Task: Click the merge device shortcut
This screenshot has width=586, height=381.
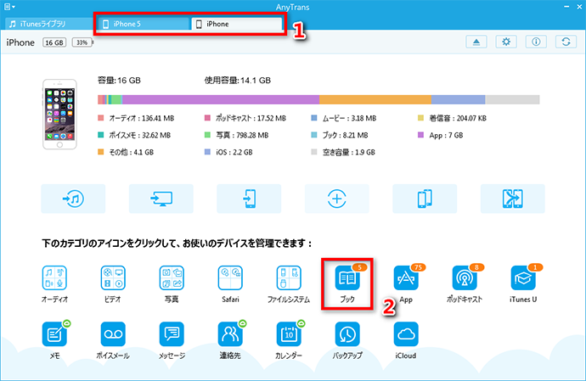Action: click(x=512, y=199)
